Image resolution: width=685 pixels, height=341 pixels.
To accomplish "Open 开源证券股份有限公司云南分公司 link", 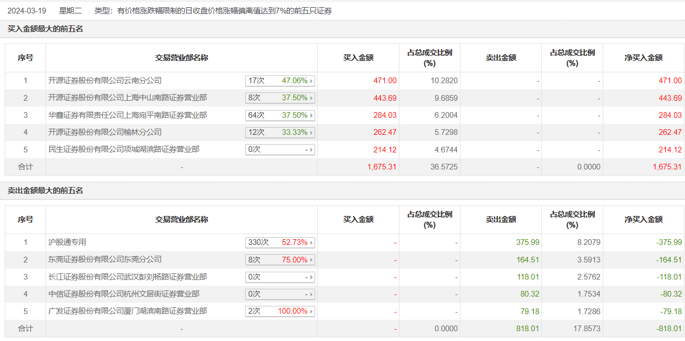I will (105, 81).
